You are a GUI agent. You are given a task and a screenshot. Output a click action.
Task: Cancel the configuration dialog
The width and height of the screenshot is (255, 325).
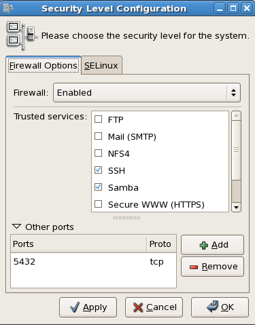point(154,307)
